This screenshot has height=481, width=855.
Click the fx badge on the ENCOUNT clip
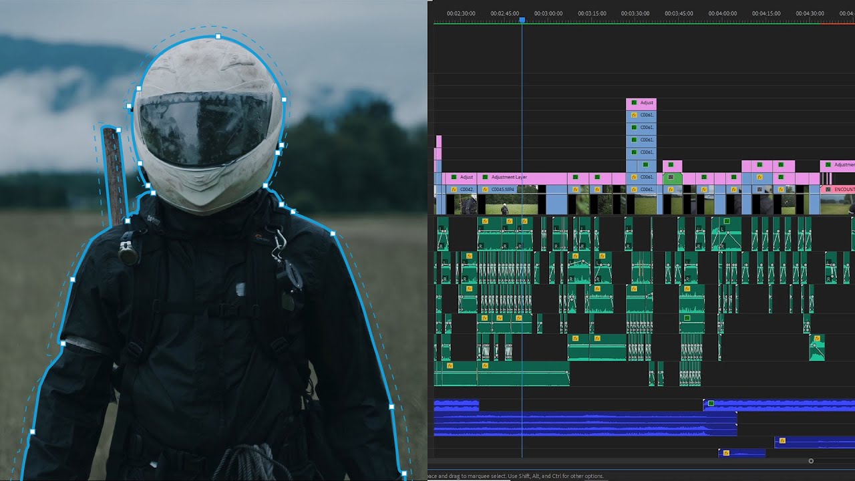[828, 190]
